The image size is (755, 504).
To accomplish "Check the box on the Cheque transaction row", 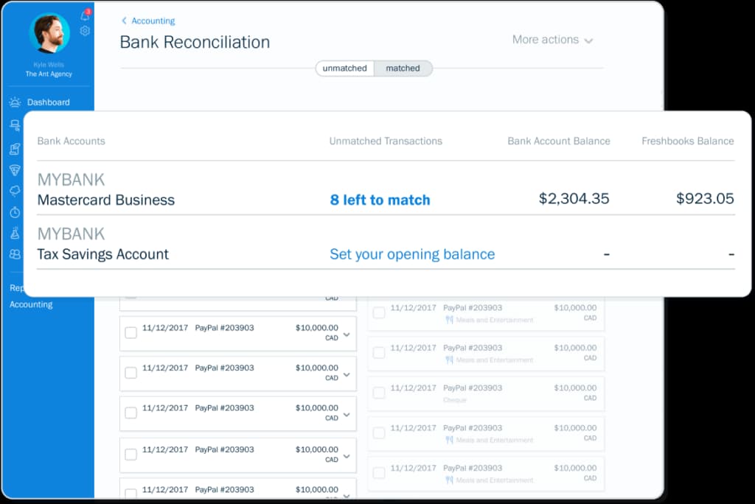I will click(x=380, y=393).
